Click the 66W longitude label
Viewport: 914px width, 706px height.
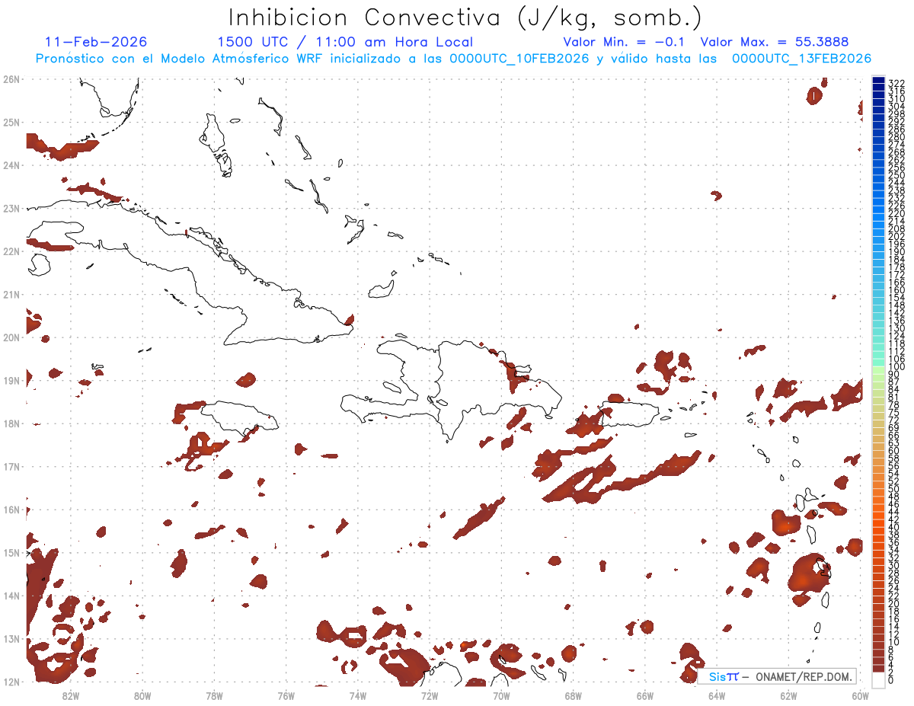[x=644, y=695]
